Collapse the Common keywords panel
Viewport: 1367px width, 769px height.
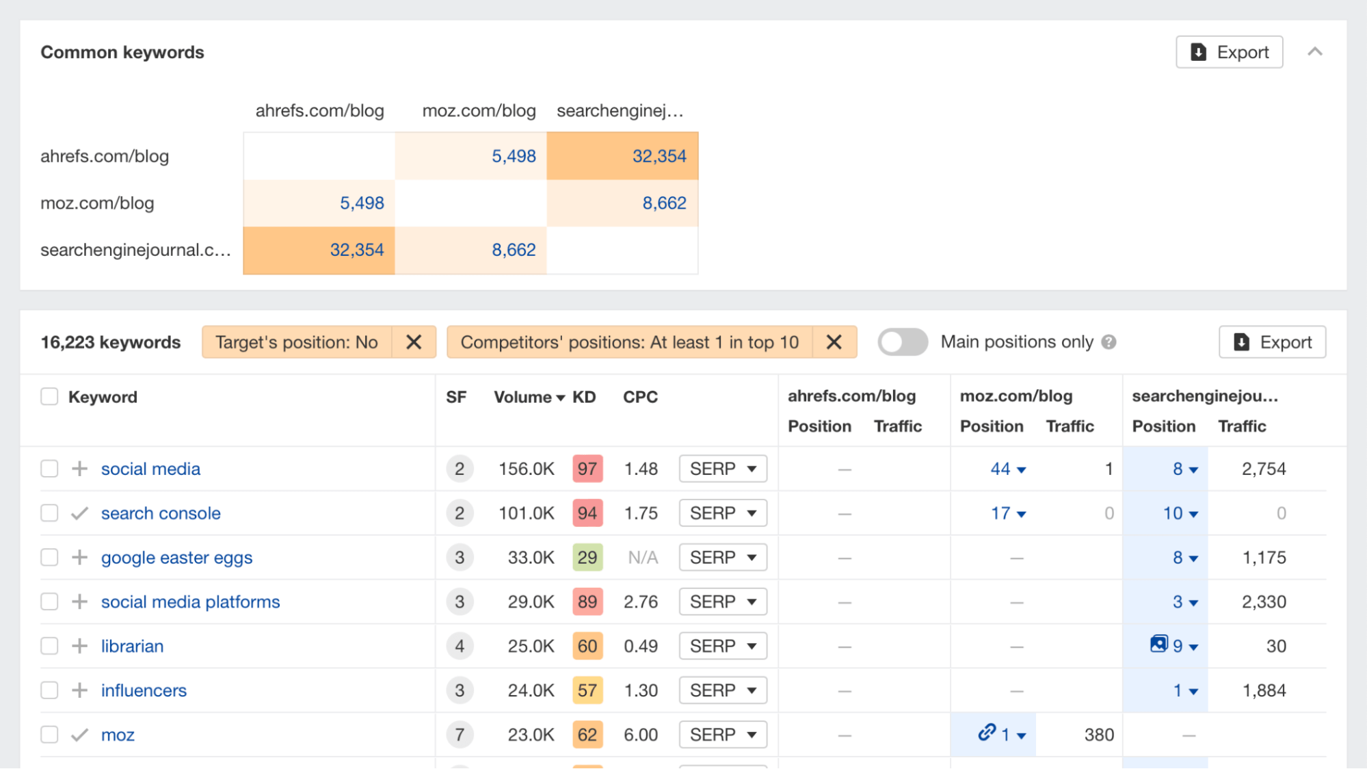(1316, 51)
